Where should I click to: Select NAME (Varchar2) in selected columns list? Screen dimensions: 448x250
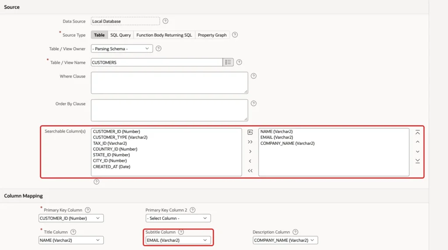click(276, 131)
